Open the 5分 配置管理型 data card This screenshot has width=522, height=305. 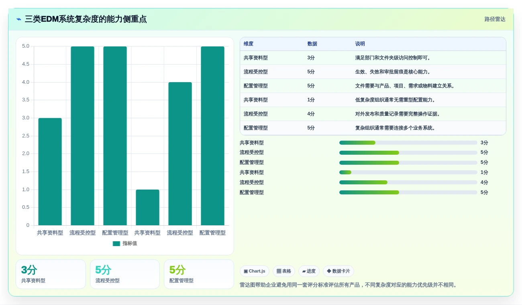199,274
